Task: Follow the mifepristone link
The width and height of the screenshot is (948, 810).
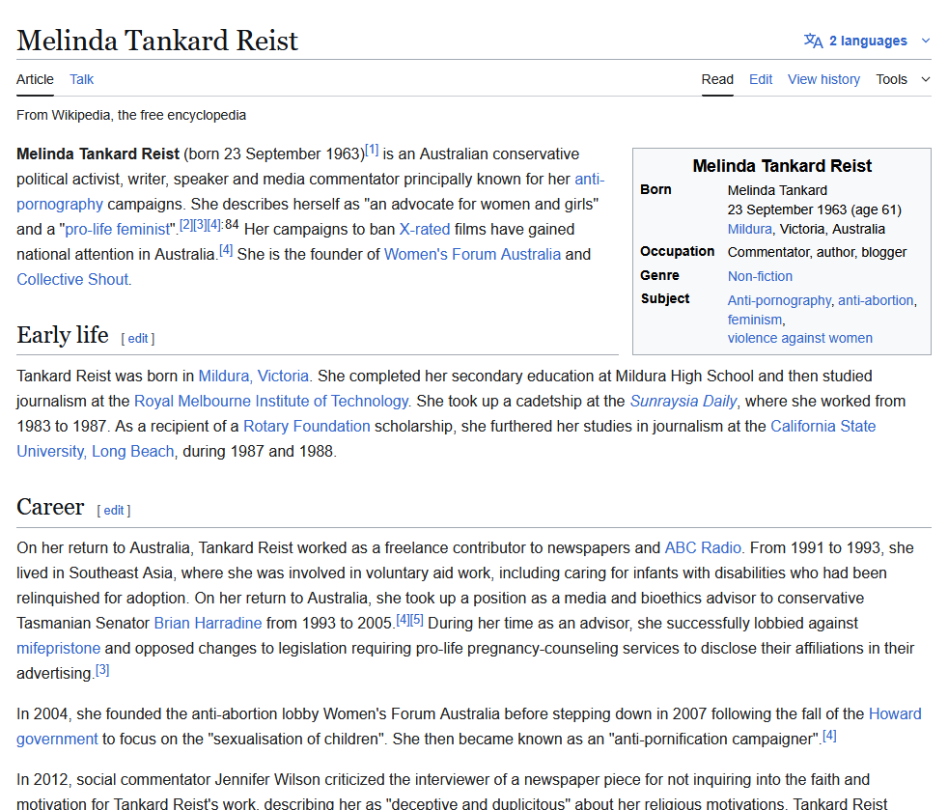Action: pos(58,649)
